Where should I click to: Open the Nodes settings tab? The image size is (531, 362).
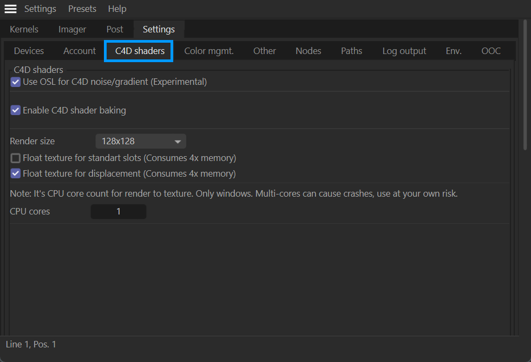(x=308, y=51)
